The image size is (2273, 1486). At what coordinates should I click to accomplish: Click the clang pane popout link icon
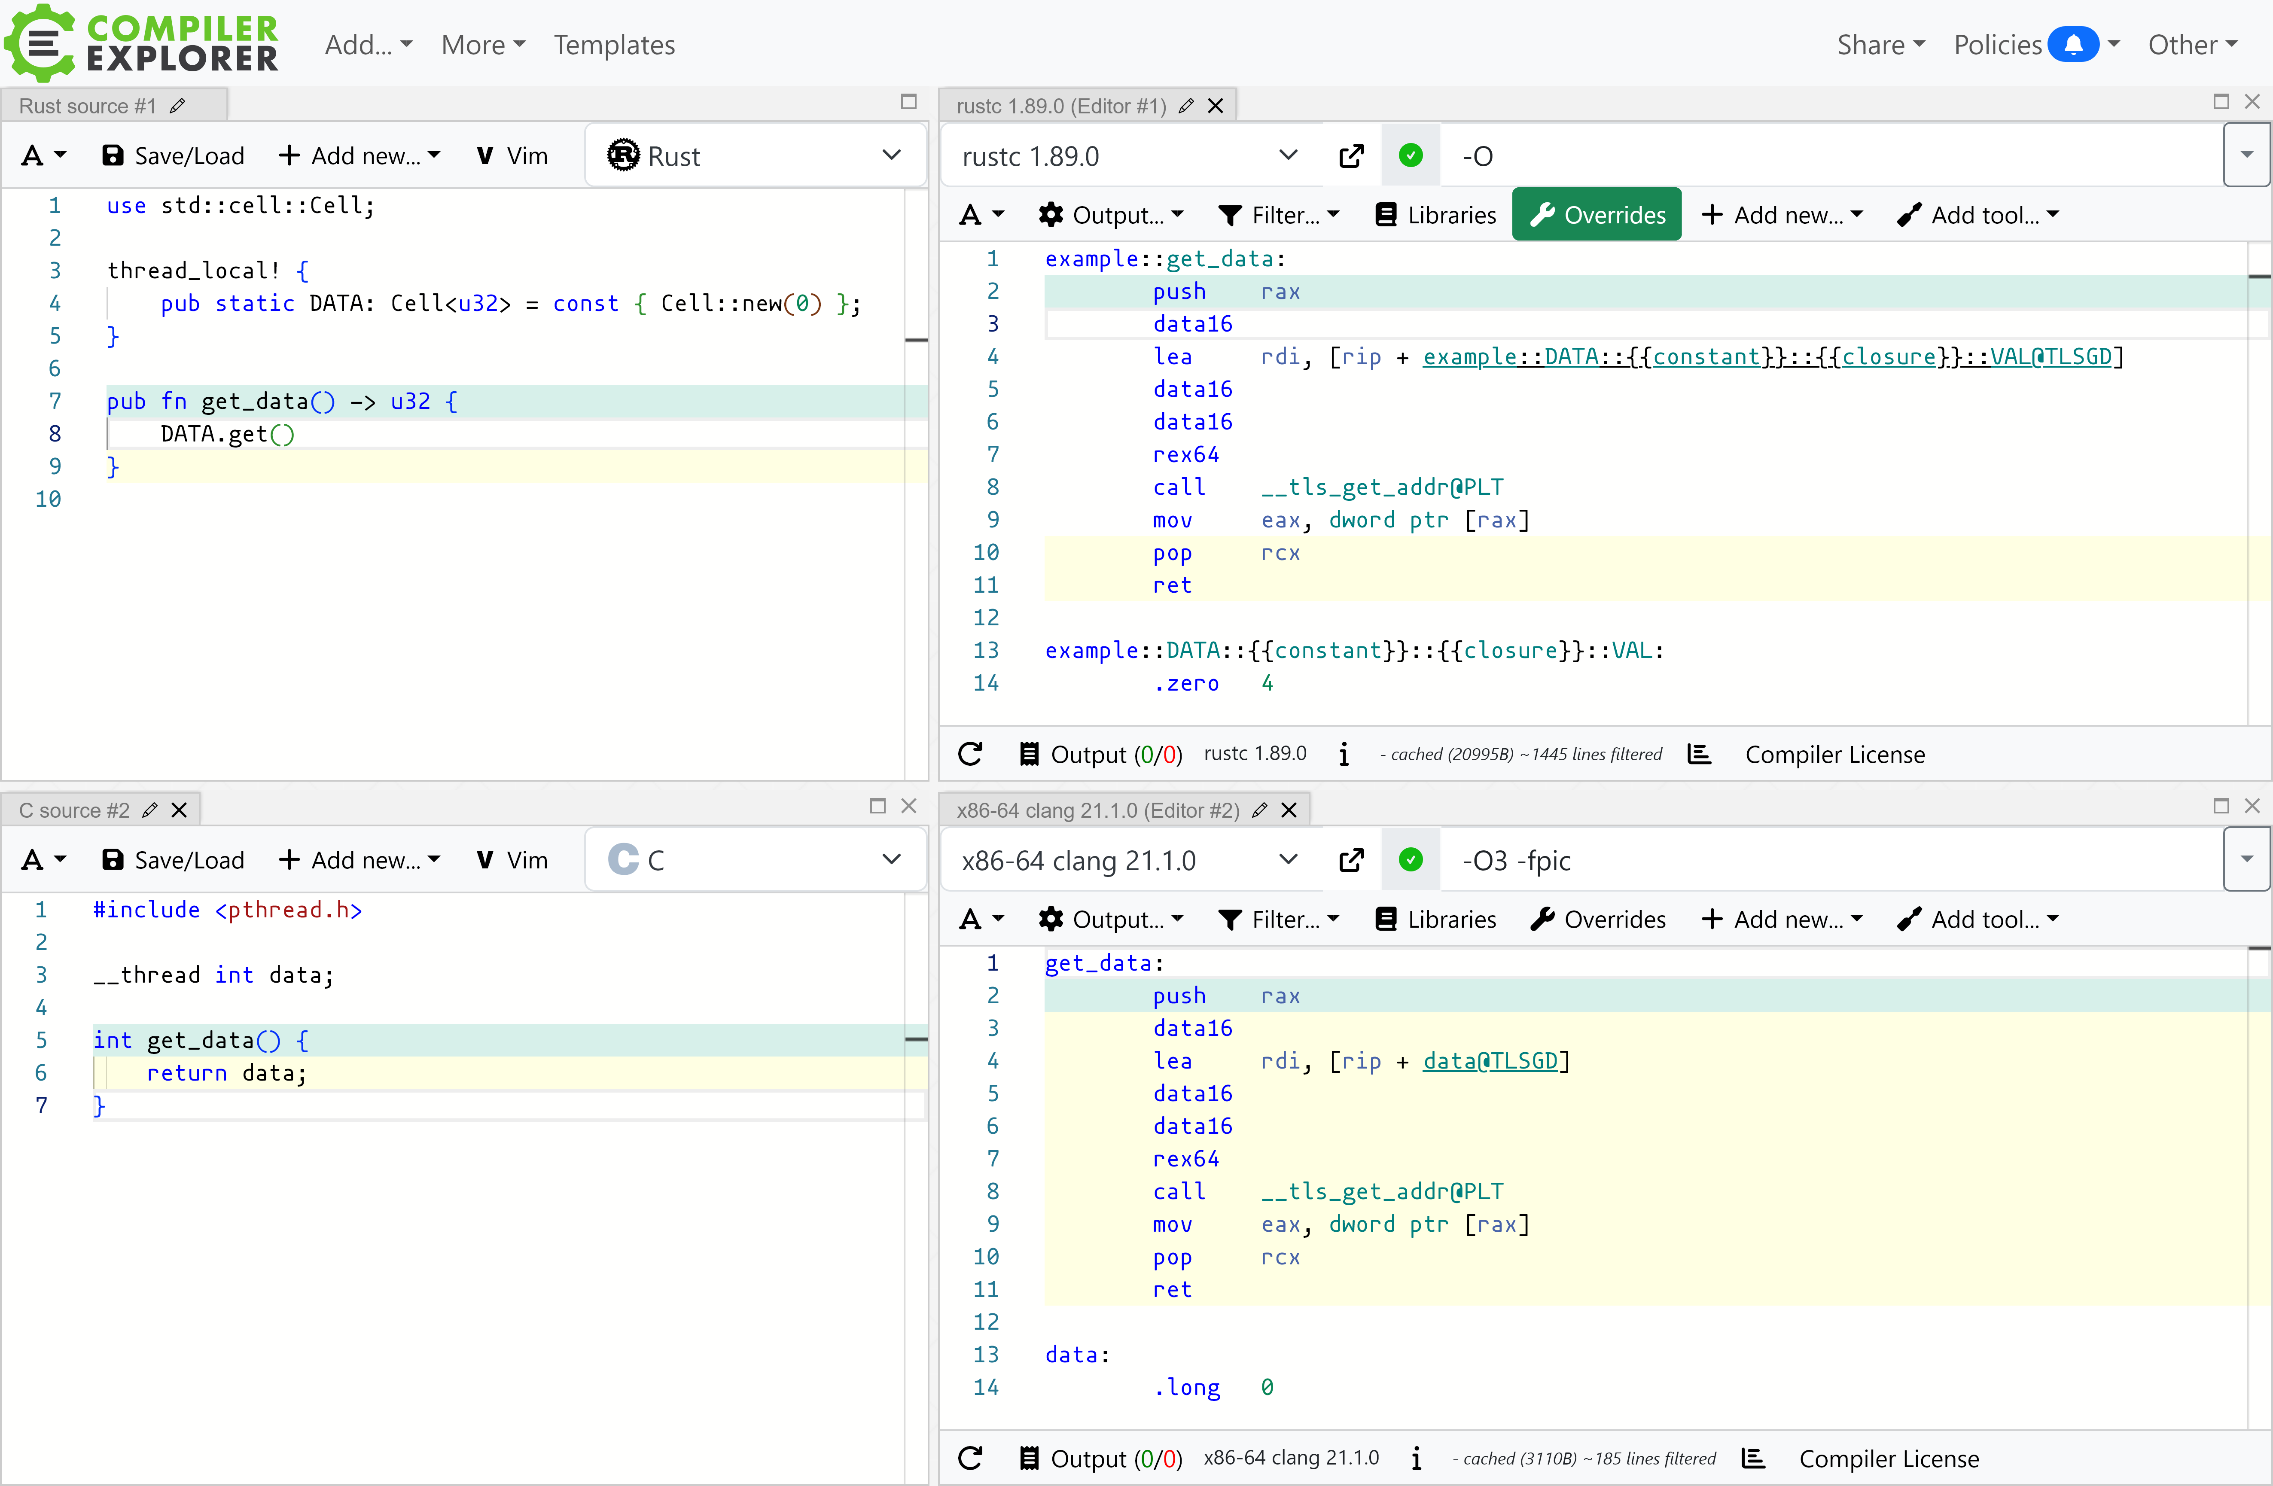pos(1351,861)
